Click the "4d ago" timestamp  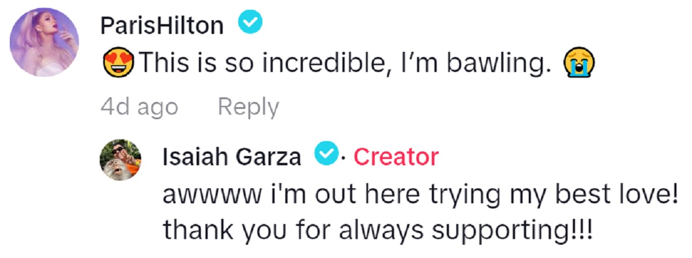click(139, 107)
